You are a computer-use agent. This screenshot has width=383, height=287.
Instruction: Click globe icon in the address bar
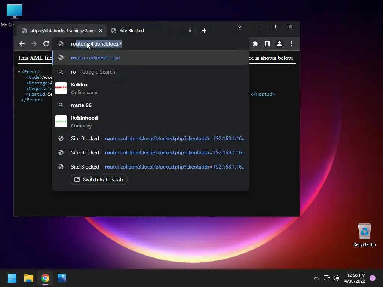point(61,44)
